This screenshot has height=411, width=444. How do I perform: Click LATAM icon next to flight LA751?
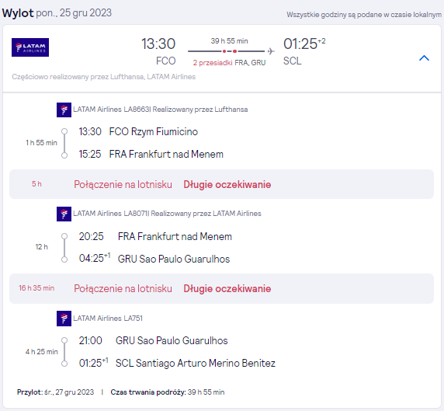tap(64, 319)
